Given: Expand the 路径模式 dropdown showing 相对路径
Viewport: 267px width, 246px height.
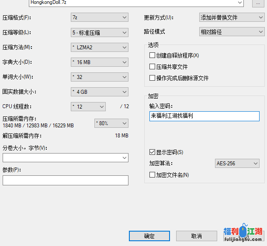Looking at the screenshot, I should tap(232, 32).
